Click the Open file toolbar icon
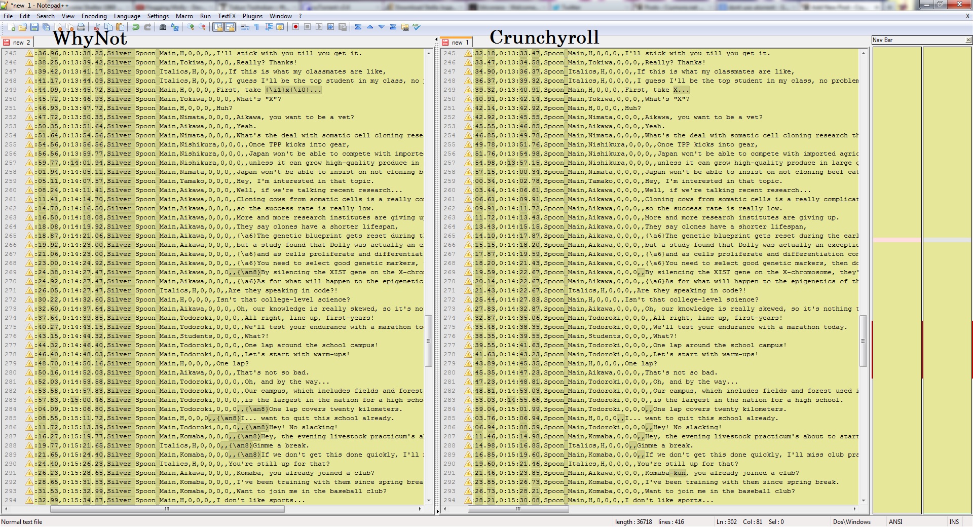Viewport: 973px width, 527px height. [x=22, y=27]
